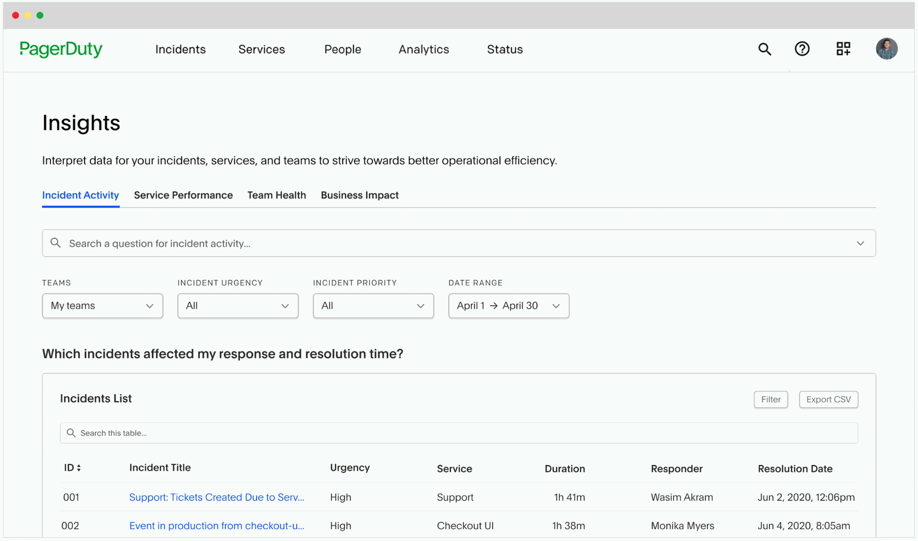Click the 'Search this table' input field
The image size is (918, 541).
click(459, 433)
